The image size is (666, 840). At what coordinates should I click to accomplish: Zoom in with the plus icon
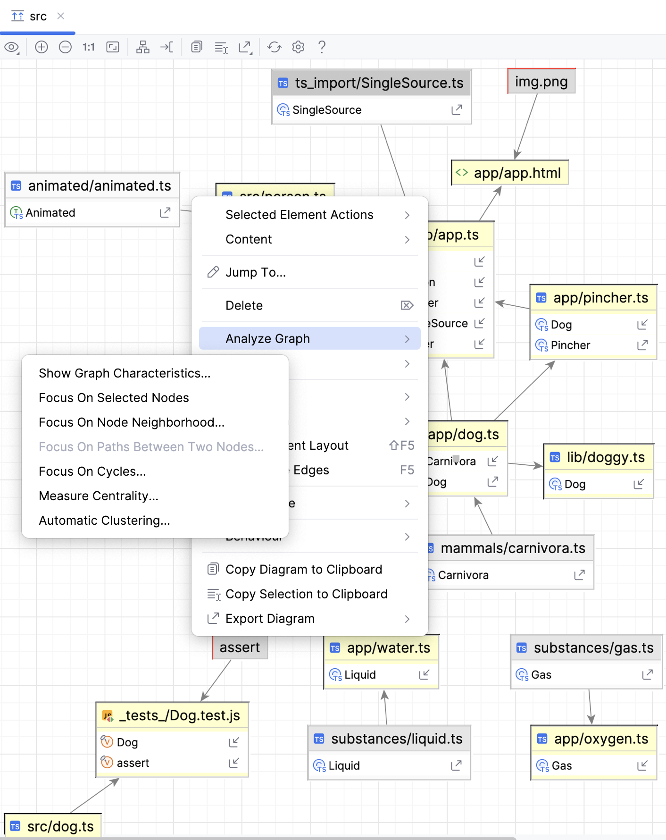point(42,47)
